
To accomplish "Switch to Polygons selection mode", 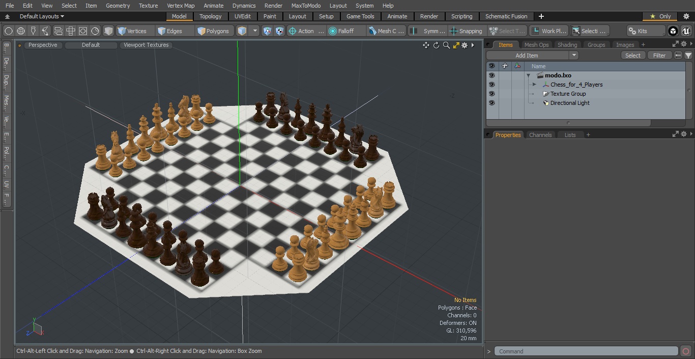I will [x=215, y=31].
